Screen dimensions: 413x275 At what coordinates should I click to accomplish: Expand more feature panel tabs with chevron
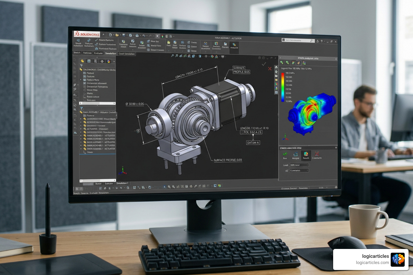click(x=114, y=61)
